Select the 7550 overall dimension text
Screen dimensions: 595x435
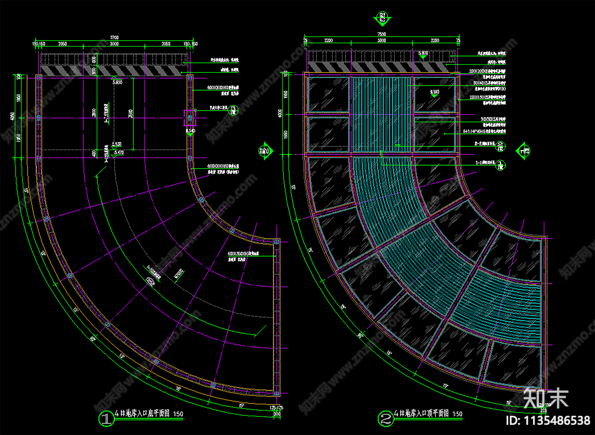point(382,34)
